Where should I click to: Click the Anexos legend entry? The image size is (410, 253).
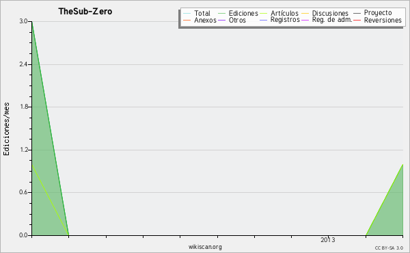click(205, 20)
